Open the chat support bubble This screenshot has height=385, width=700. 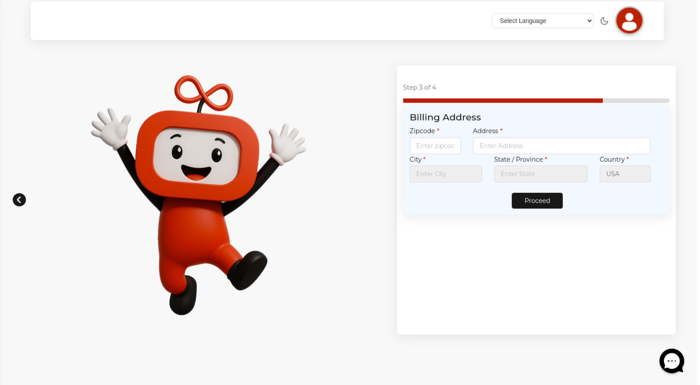point(671,361)
